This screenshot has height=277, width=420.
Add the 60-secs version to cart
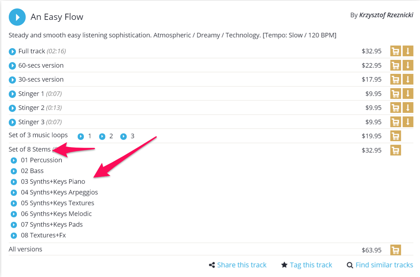coord(395,65)
